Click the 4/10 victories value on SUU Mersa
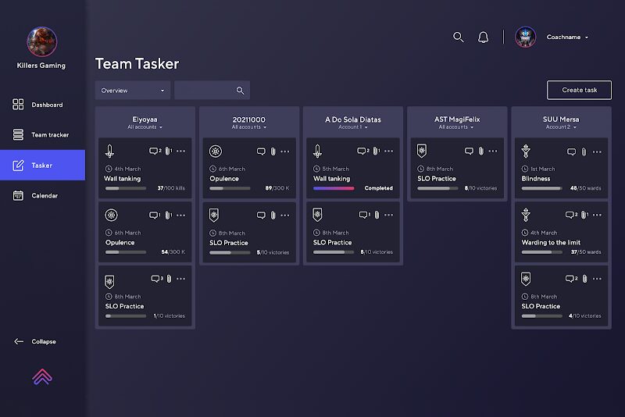 tap(584, 315)
